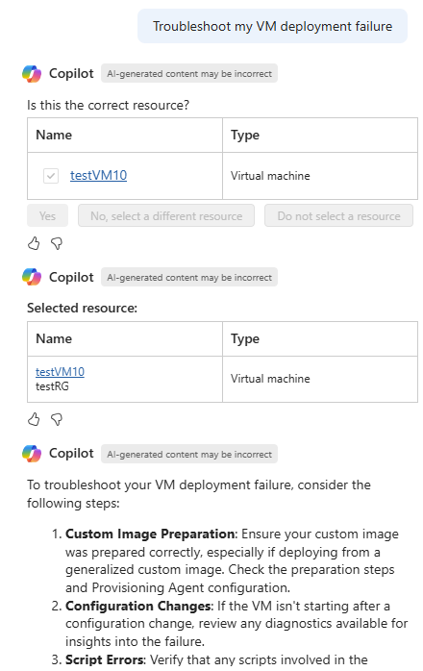Click Do not select a resource

click(338, 215)
